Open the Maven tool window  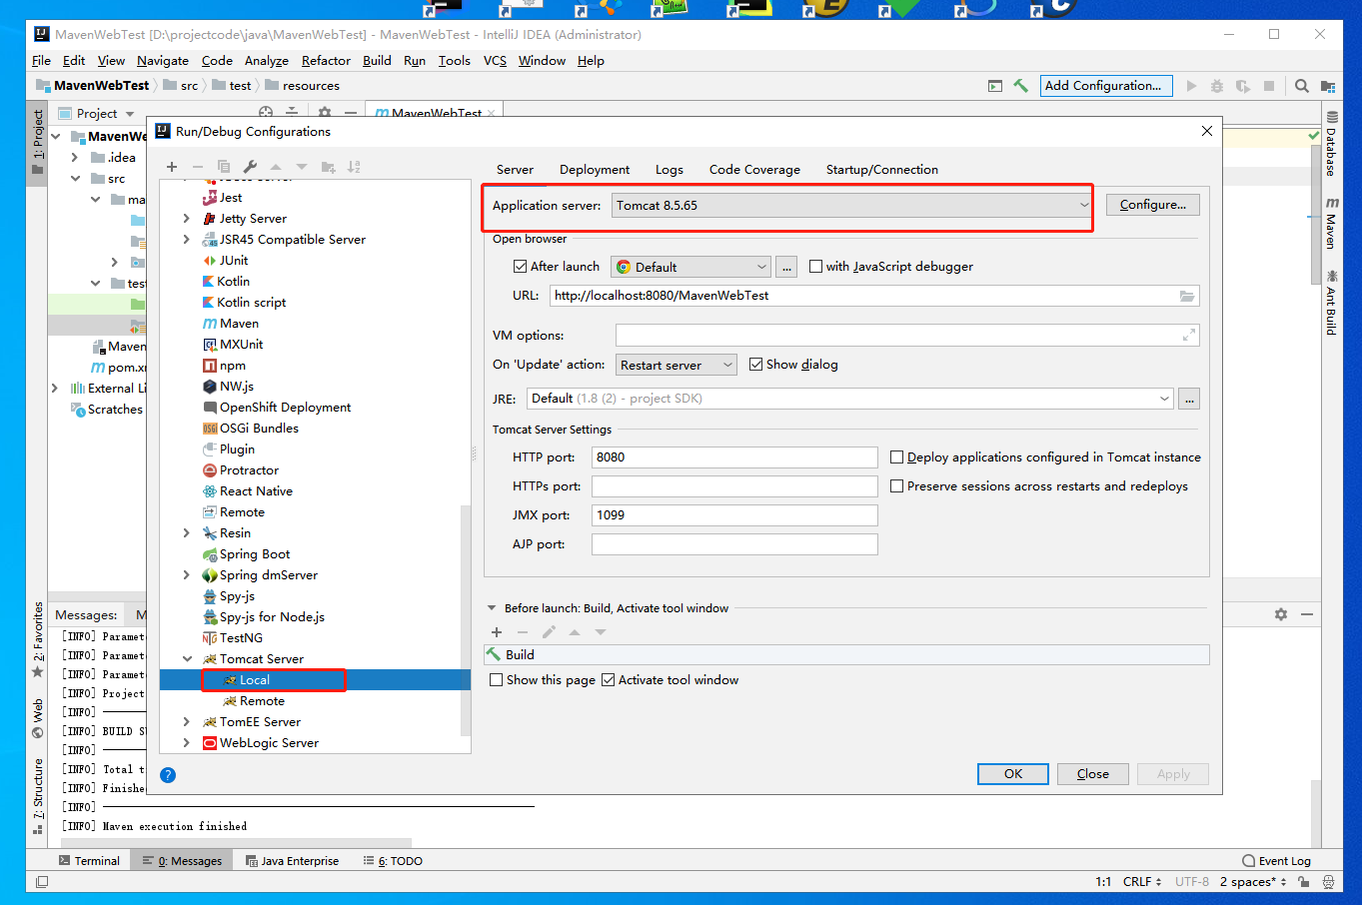click(1331, 222)
